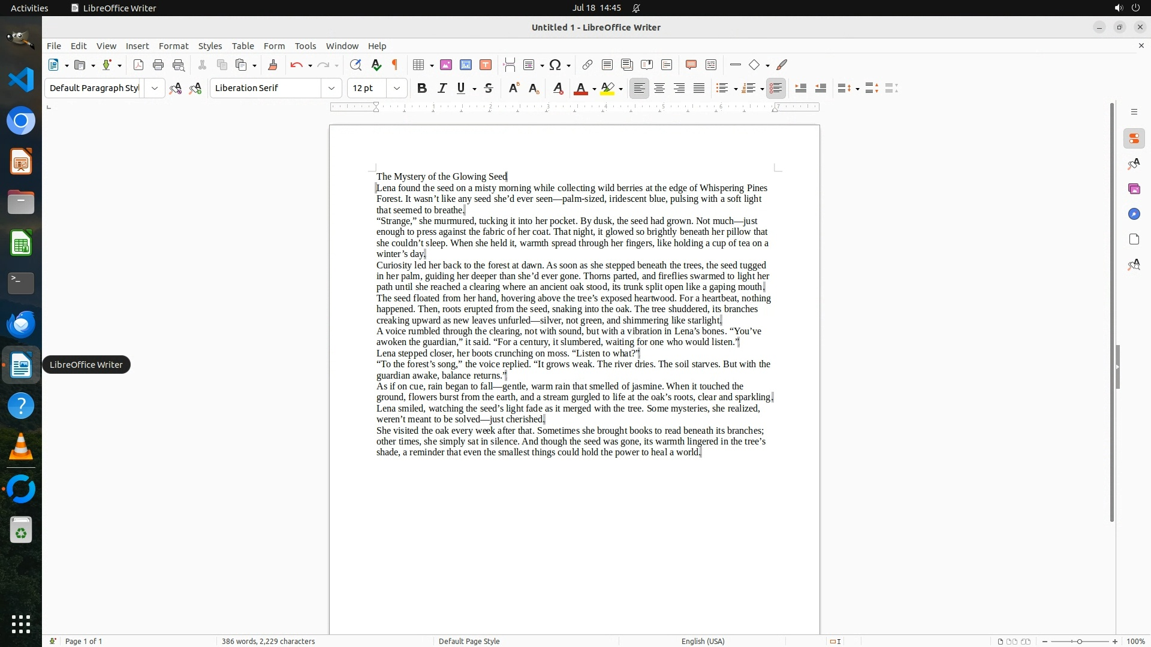Click the Insert Table icon

419,65
